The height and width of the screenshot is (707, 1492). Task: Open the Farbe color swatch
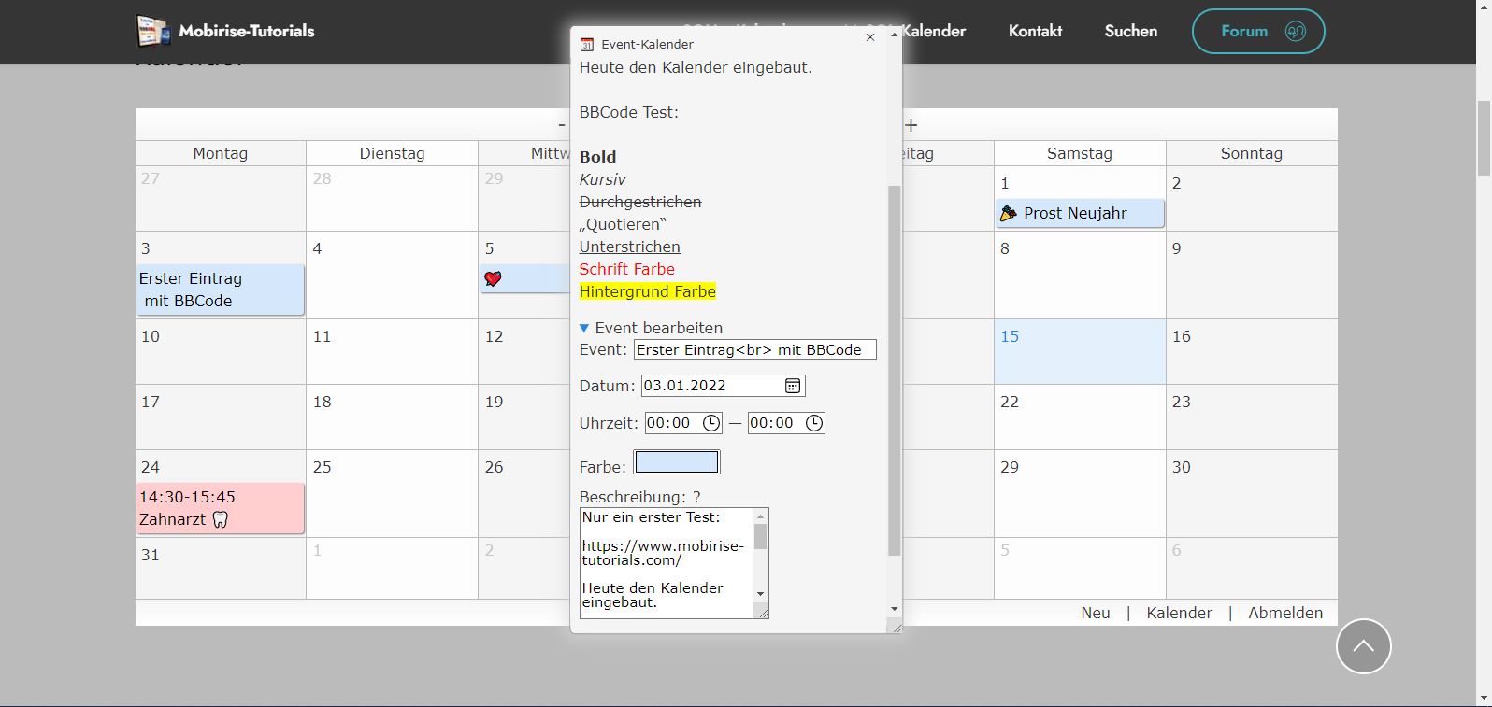677,462
